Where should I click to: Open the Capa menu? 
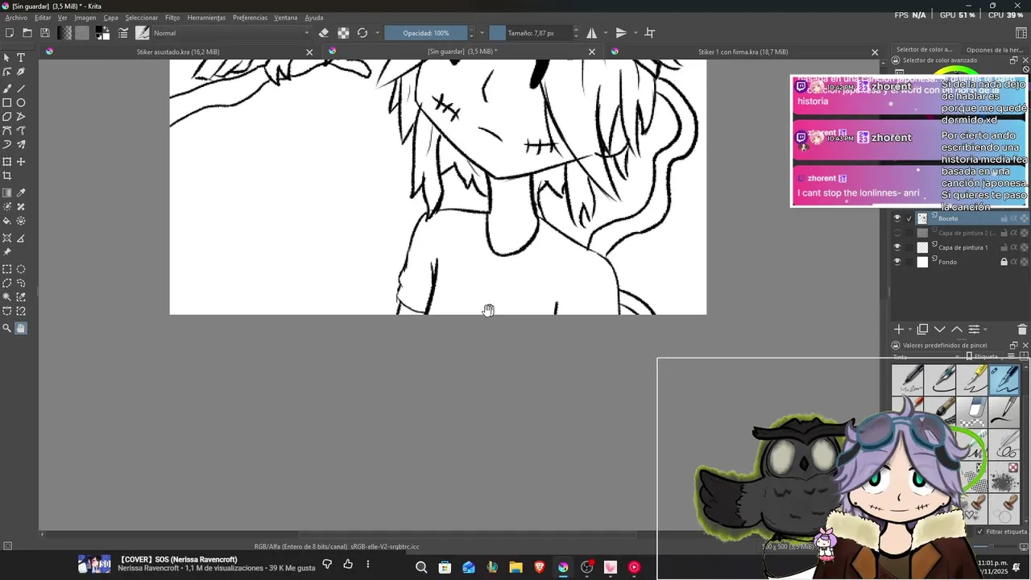tap(110, 18)
